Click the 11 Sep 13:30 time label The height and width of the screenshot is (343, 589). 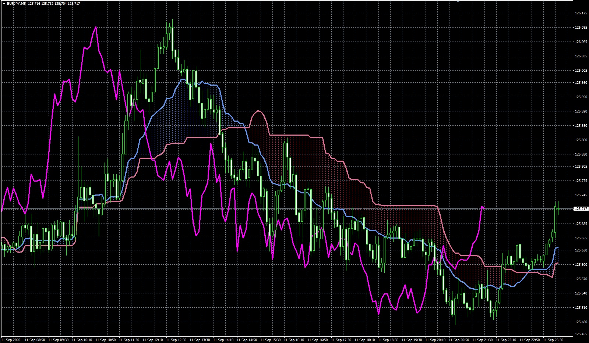(x=200, y=340)
